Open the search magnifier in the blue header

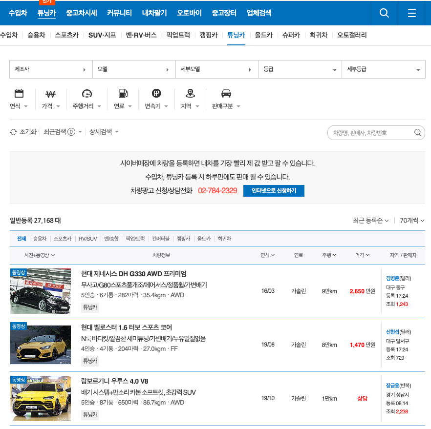click(384, 13)
